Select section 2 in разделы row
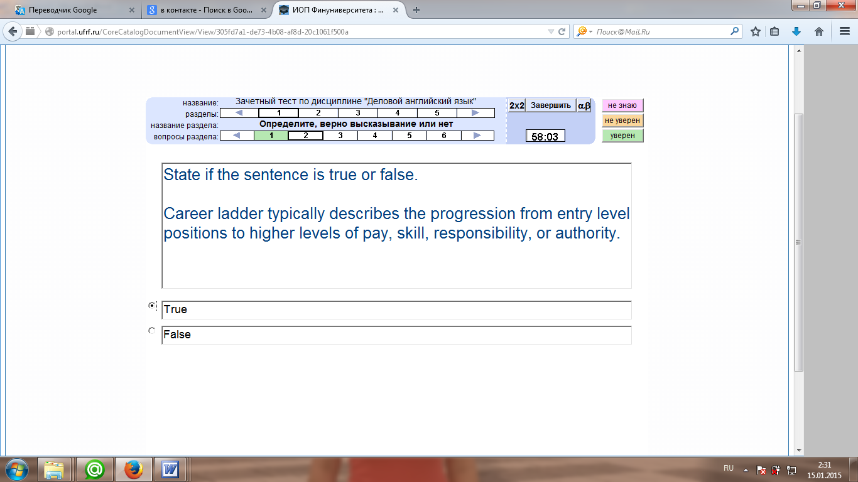 pyautogui.click(x=318, y=113)
